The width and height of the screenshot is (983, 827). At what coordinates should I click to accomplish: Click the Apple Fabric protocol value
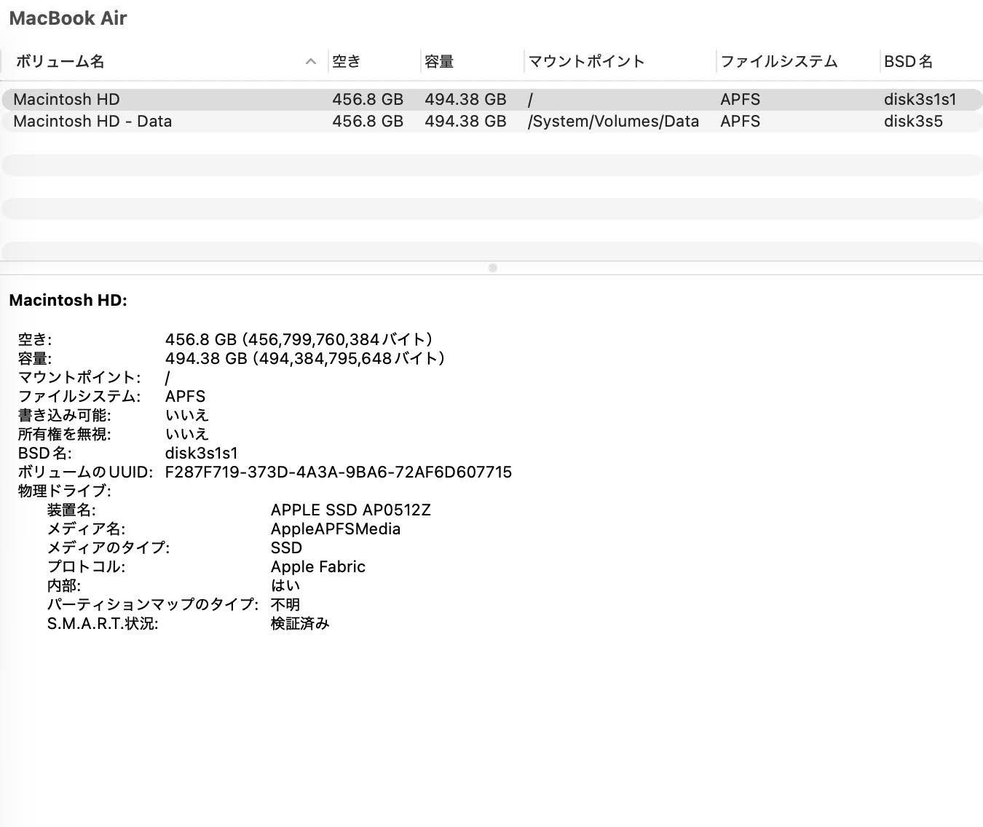[318, 566]
